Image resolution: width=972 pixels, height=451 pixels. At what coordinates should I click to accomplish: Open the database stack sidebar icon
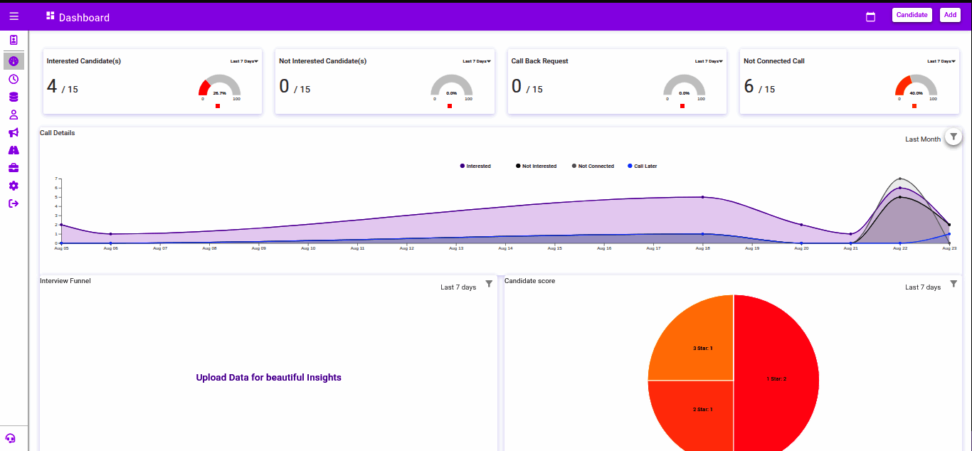pos(14,97)
